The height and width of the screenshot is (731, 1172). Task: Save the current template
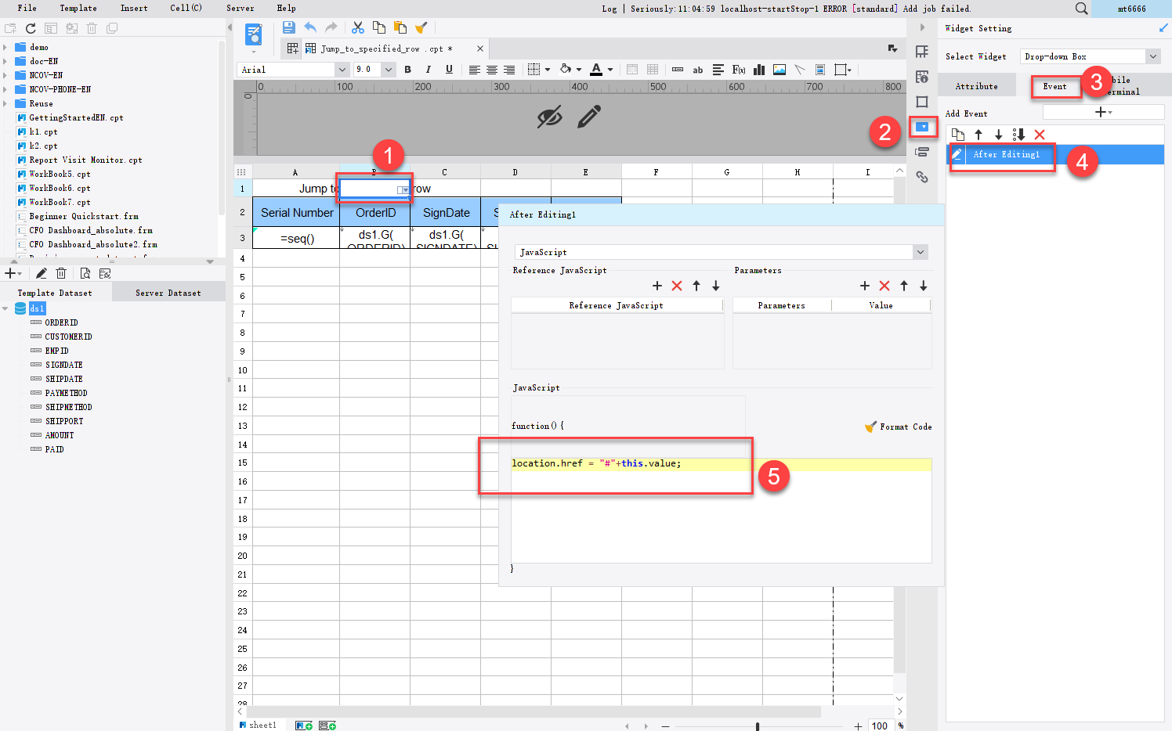click(289, 28)
